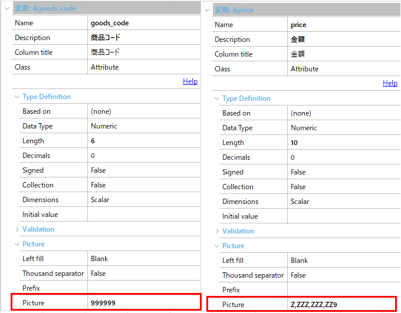Open Help link in goods_code panel
Image resolution: width=401 pixels, height=313 pixels.
point(190,81)
